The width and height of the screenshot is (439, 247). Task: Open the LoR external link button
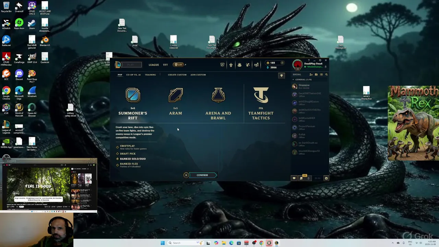click(179, 64)
